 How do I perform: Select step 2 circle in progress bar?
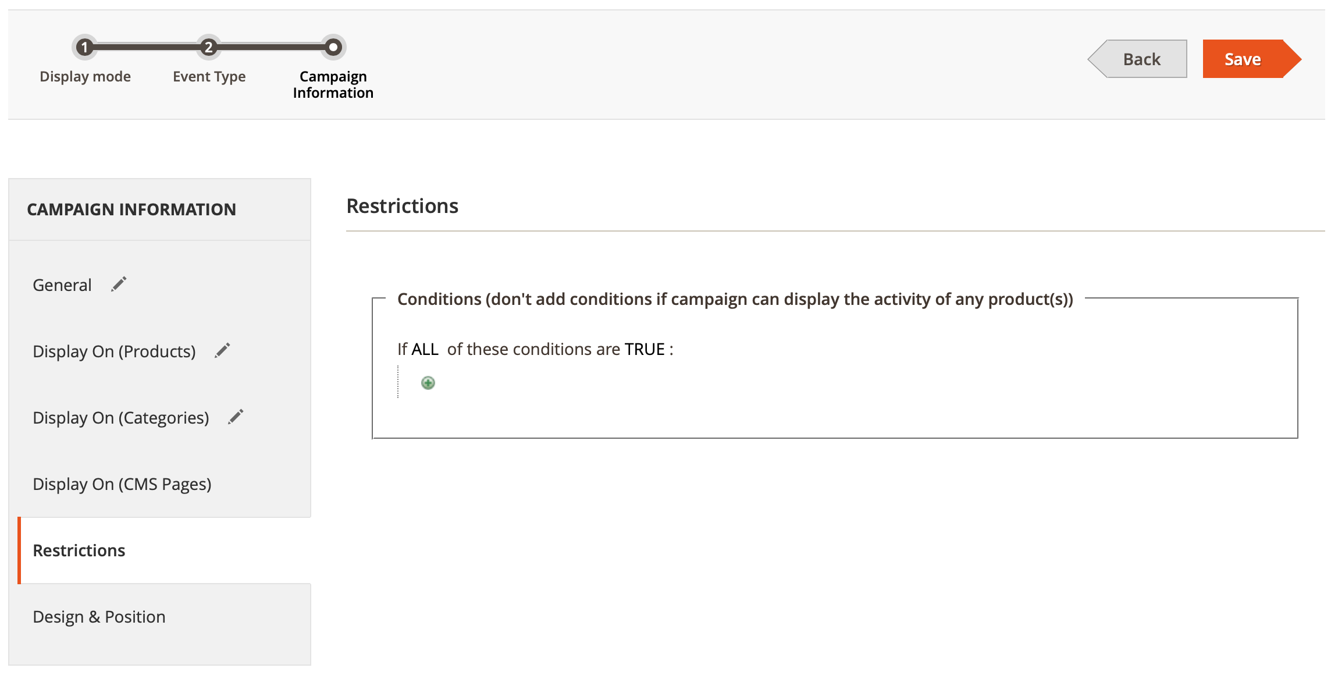point(208,47)
